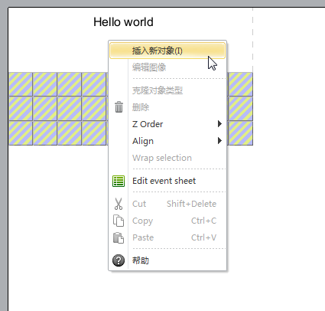Click the Copy pages icon

(119, 221)
